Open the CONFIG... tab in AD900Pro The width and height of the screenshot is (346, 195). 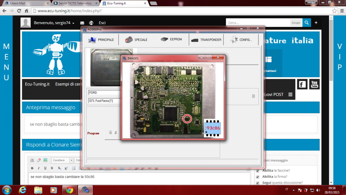(241, 40)
